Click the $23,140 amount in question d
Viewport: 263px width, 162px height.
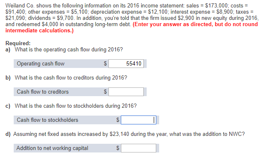pyautogui.click(x=119, y=134)
